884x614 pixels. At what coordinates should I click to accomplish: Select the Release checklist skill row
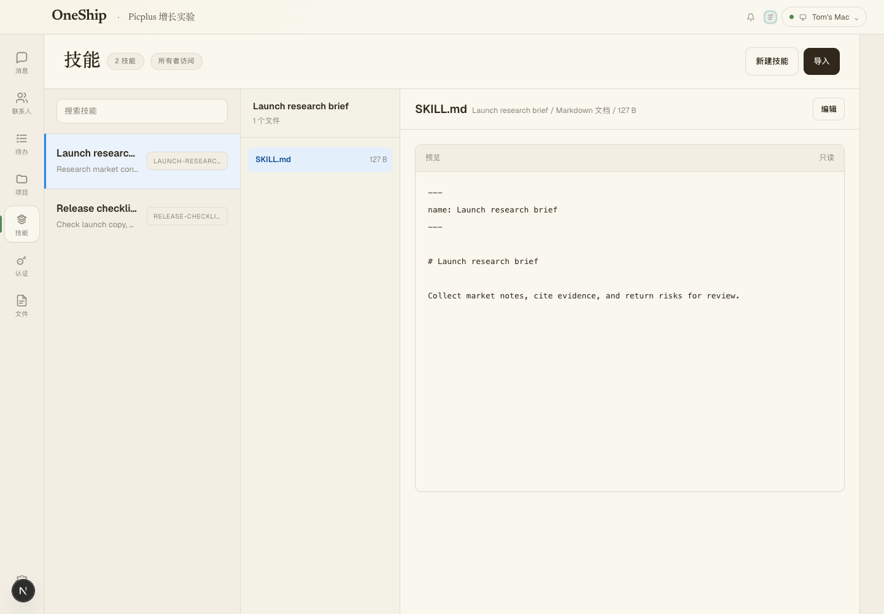point(142,216)
